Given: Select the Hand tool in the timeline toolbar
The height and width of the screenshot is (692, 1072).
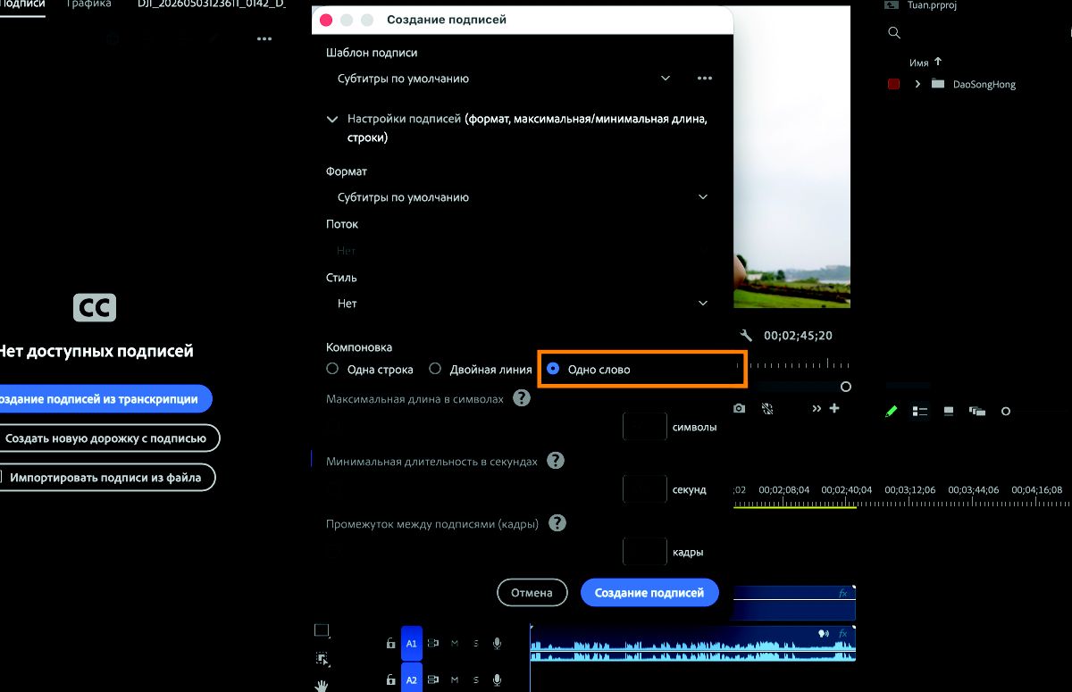Looking at the screenshot, I should 322,685.
